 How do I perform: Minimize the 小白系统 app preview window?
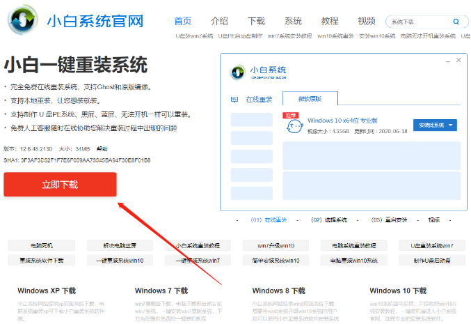coord(448,61)
